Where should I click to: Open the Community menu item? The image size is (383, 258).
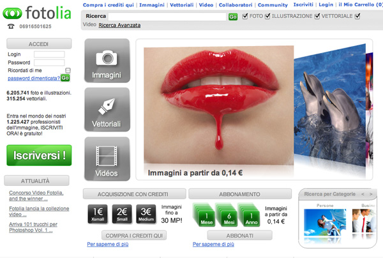point(273,5)
